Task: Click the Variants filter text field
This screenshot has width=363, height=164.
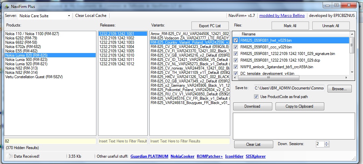Action: (190, 141)
